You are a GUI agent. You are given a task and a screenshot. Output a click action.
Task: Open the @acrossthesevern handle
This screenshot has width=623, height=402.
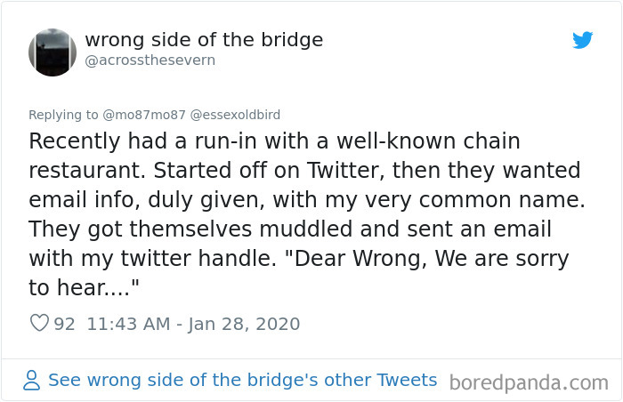tap(150, 60)
